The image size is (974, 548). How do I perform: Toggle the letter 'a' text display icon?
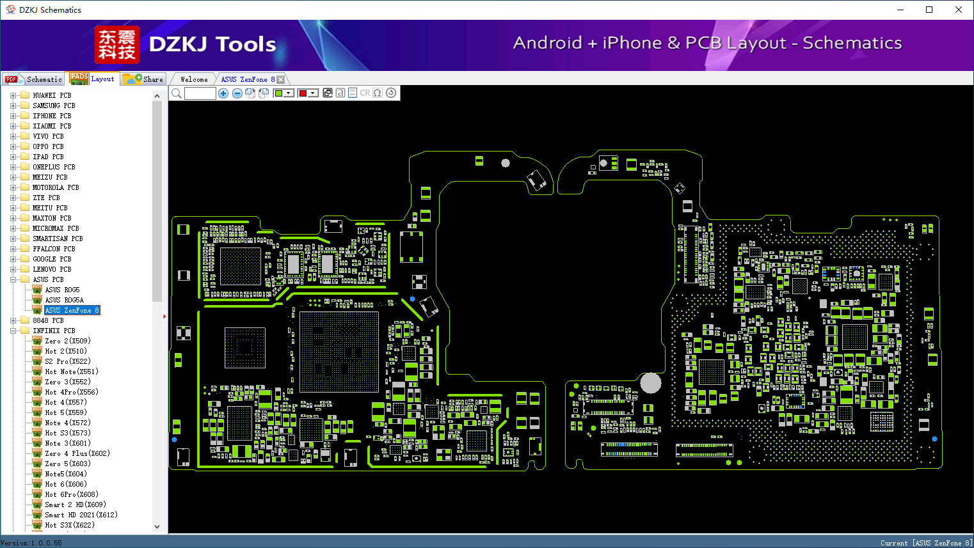(340, 93)
